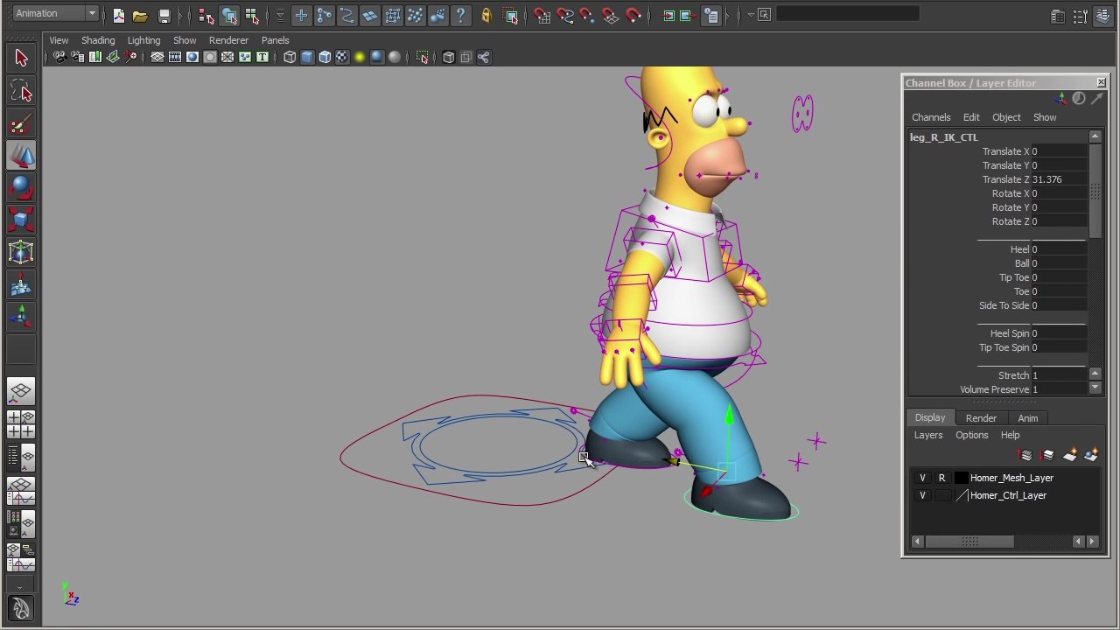Image resolution: width=1120 pixels, height=630 pixels.
Task: Toggle the R reference state on Homer_Mesh_Layer
Action: (941, 478)
